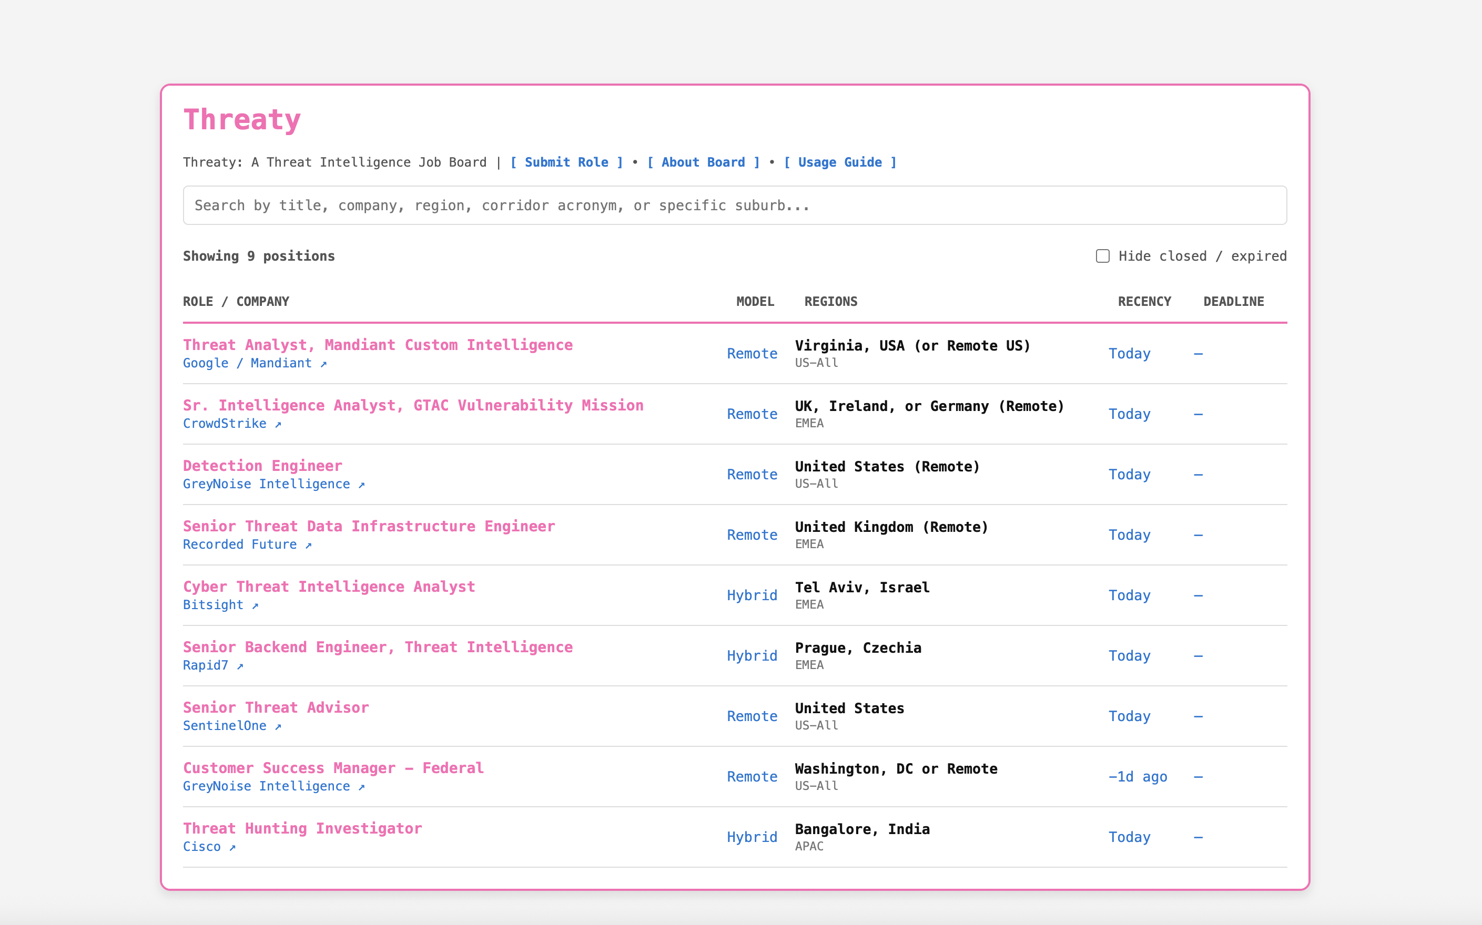Open Bitsight external link arrow
Screen dimensions: 1482x925
click(255, 605)
